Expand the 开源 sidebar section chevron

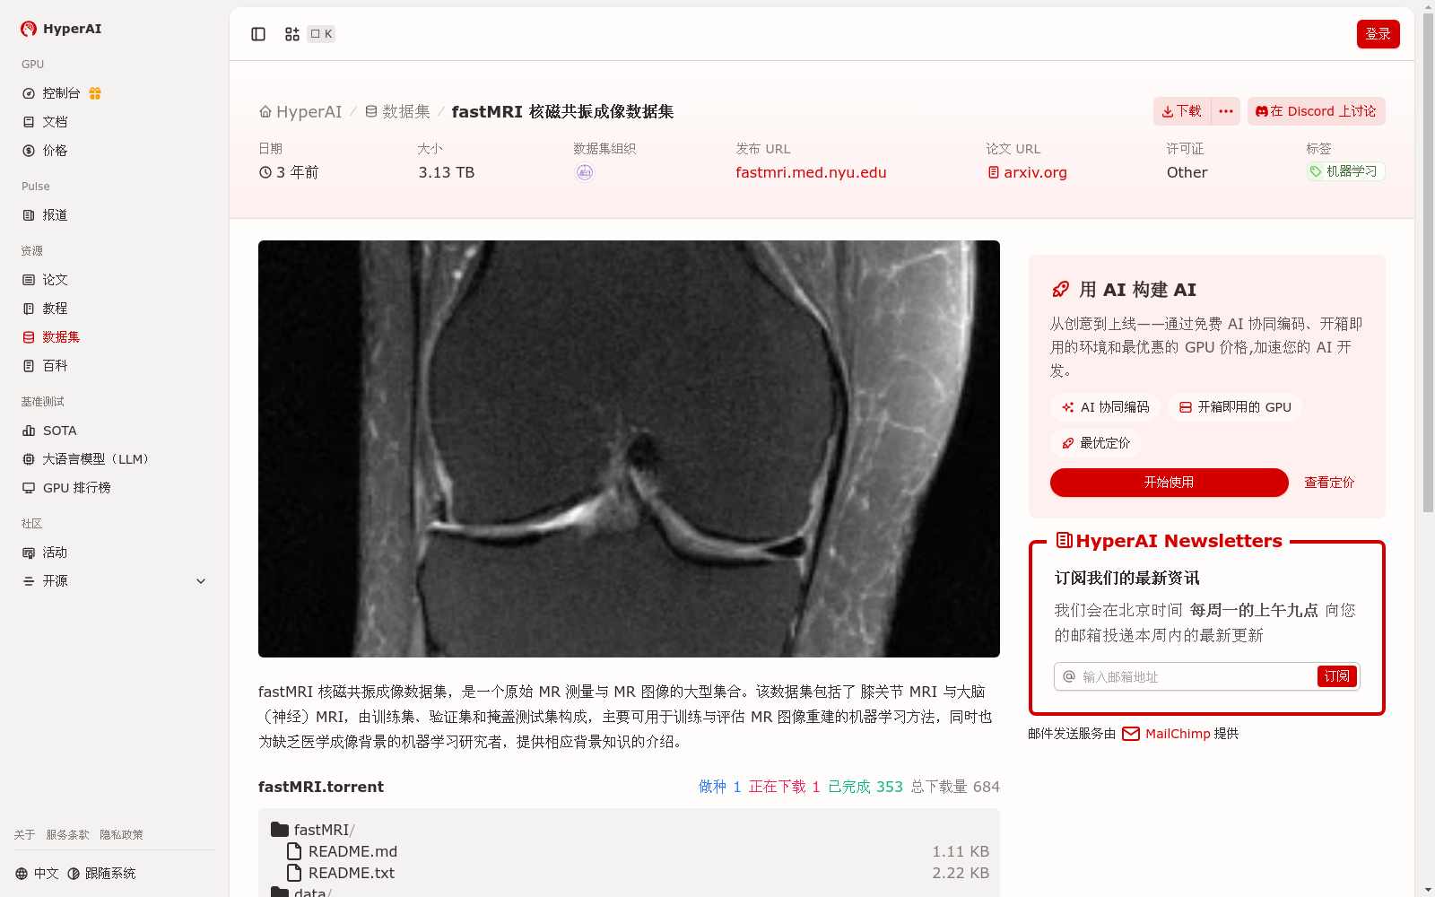(201, 581)
